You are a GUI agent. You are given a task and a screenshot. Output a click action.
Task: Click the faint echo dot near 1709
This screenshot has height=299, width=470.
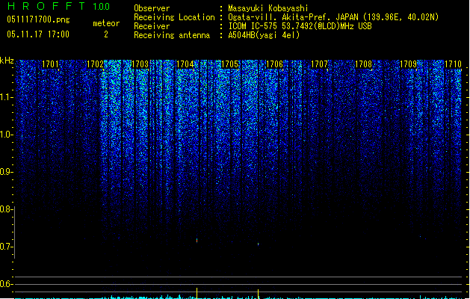pos(420,237)
